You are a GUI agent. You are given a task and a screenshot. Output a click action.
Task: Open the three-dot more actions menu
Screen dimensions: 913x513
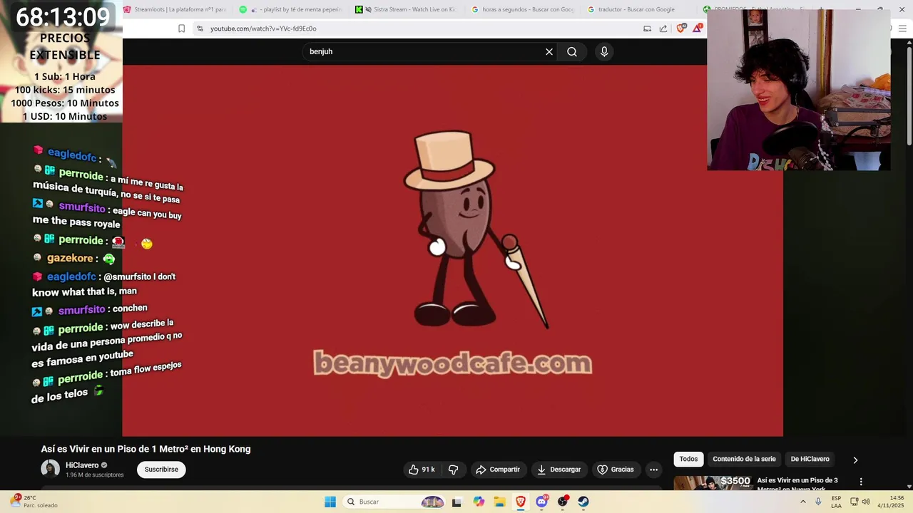point(653,470)
